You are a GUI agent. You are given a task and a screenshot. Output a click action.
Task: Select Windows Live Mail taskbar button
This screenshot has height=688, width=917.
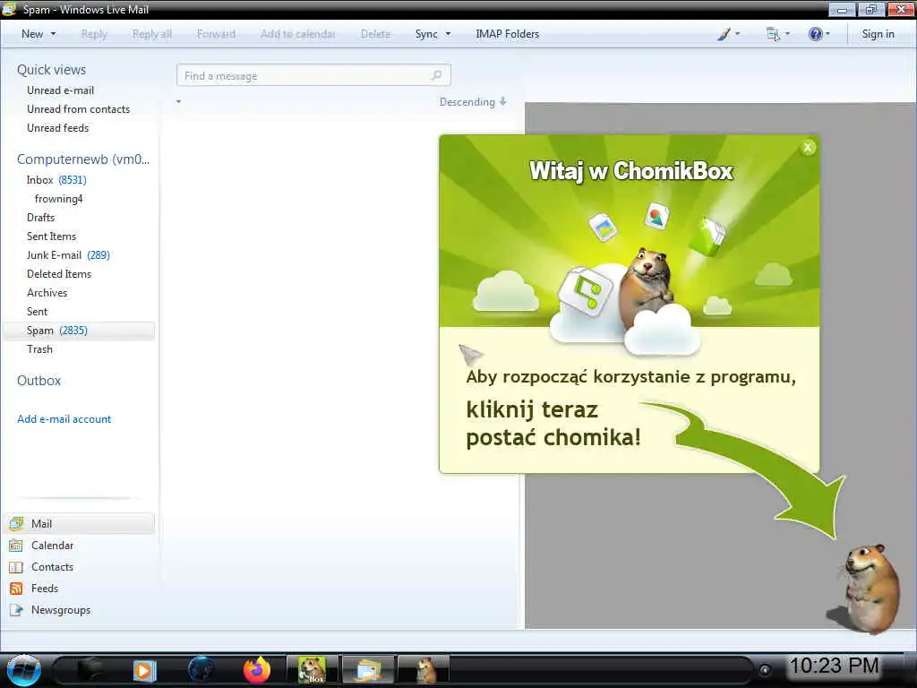point(368,670)
